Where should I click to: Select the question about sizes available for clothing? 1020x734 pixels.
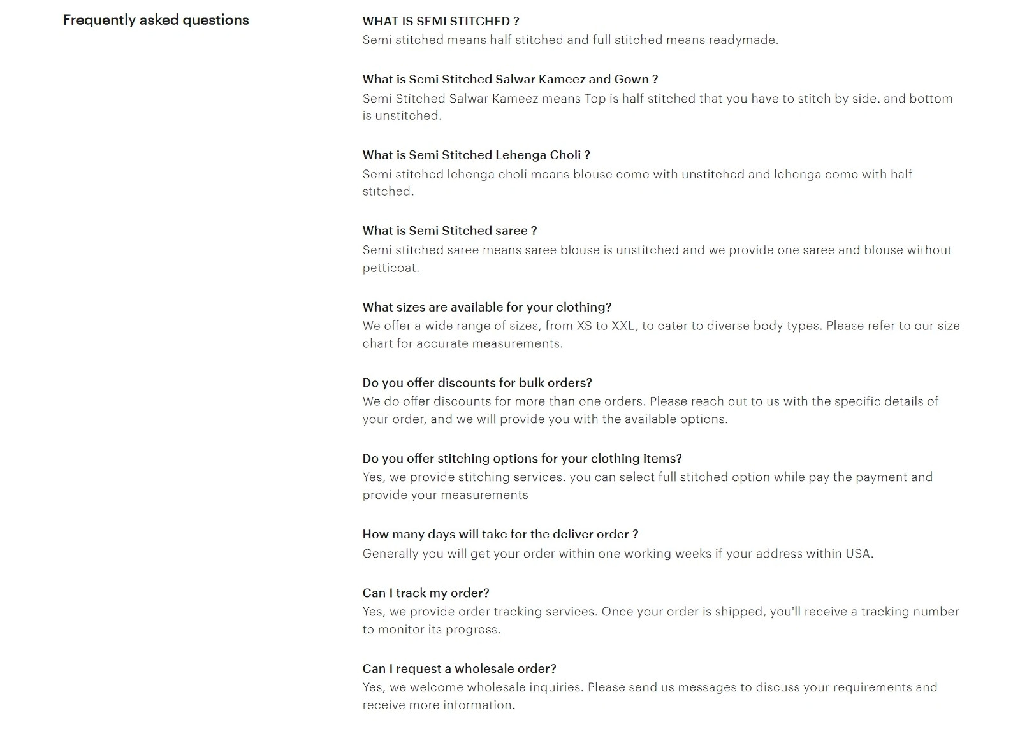point(486,307)
